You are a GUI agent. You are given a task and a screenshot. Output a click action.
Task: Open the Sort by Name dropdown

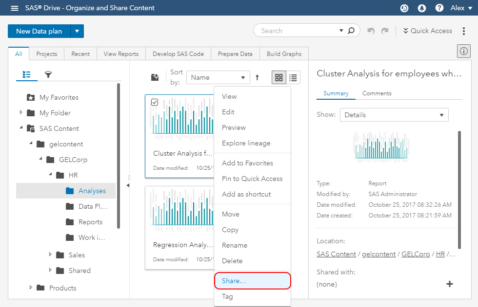218,77
